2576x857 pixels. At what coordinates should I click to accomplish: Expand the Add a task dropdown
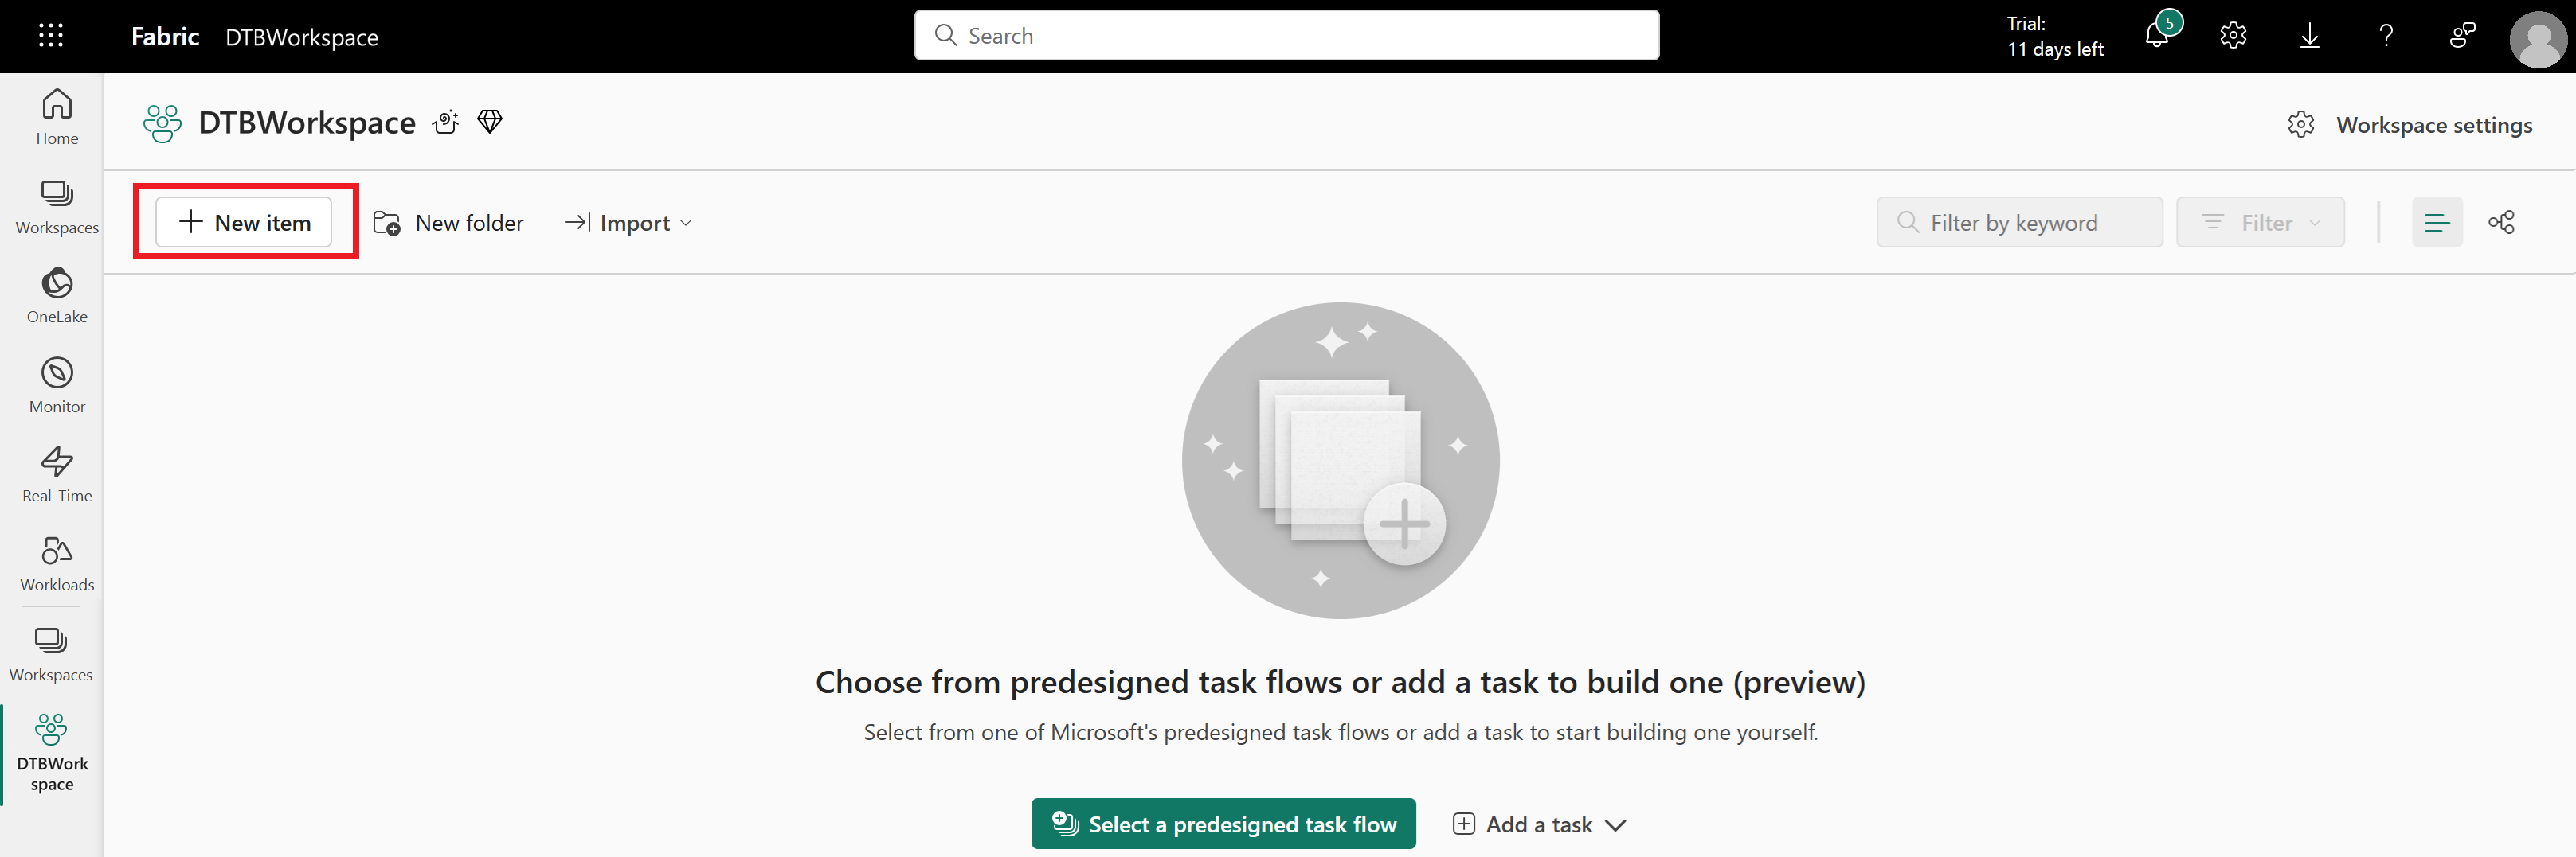pyautogui.click(x=1539, y=824)
